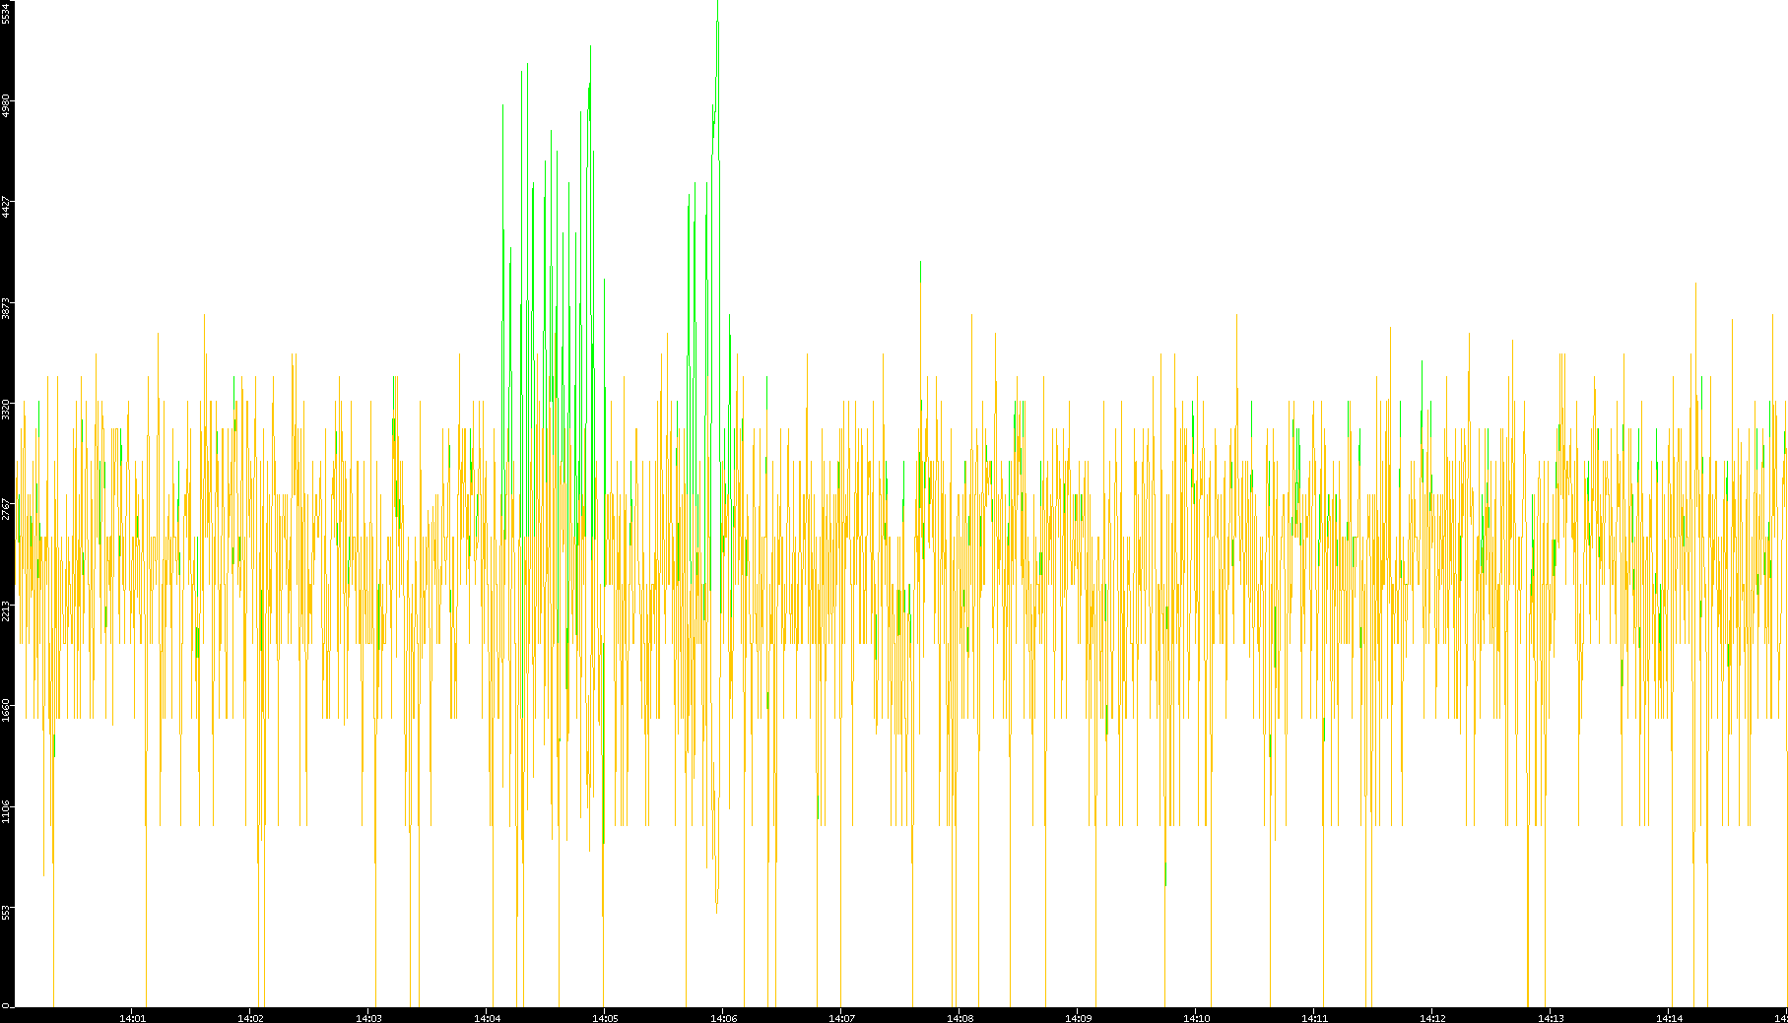Click the 4427 value axis label
This screenshot has height=1023, width=1788.
click(x=6, y=206)
